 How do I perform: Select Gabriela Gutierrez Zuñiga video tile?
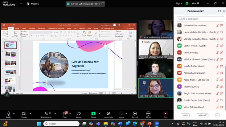click(x=156, y=88)
